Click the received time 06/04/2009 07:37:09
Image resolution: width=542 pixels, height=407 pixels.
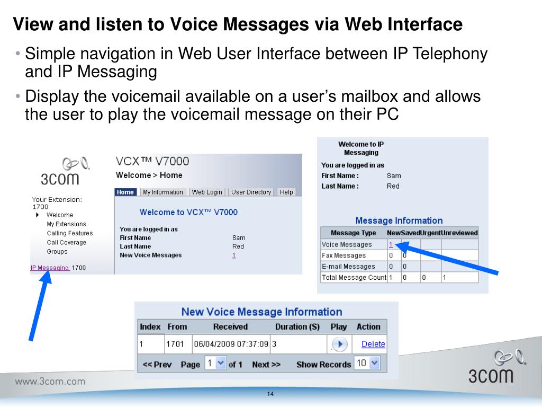[231, 344]
